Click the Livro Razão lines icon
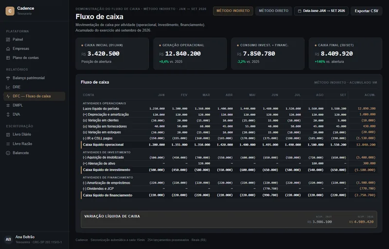The width and height of the screenshot is (389, 249). pos(8,144)
